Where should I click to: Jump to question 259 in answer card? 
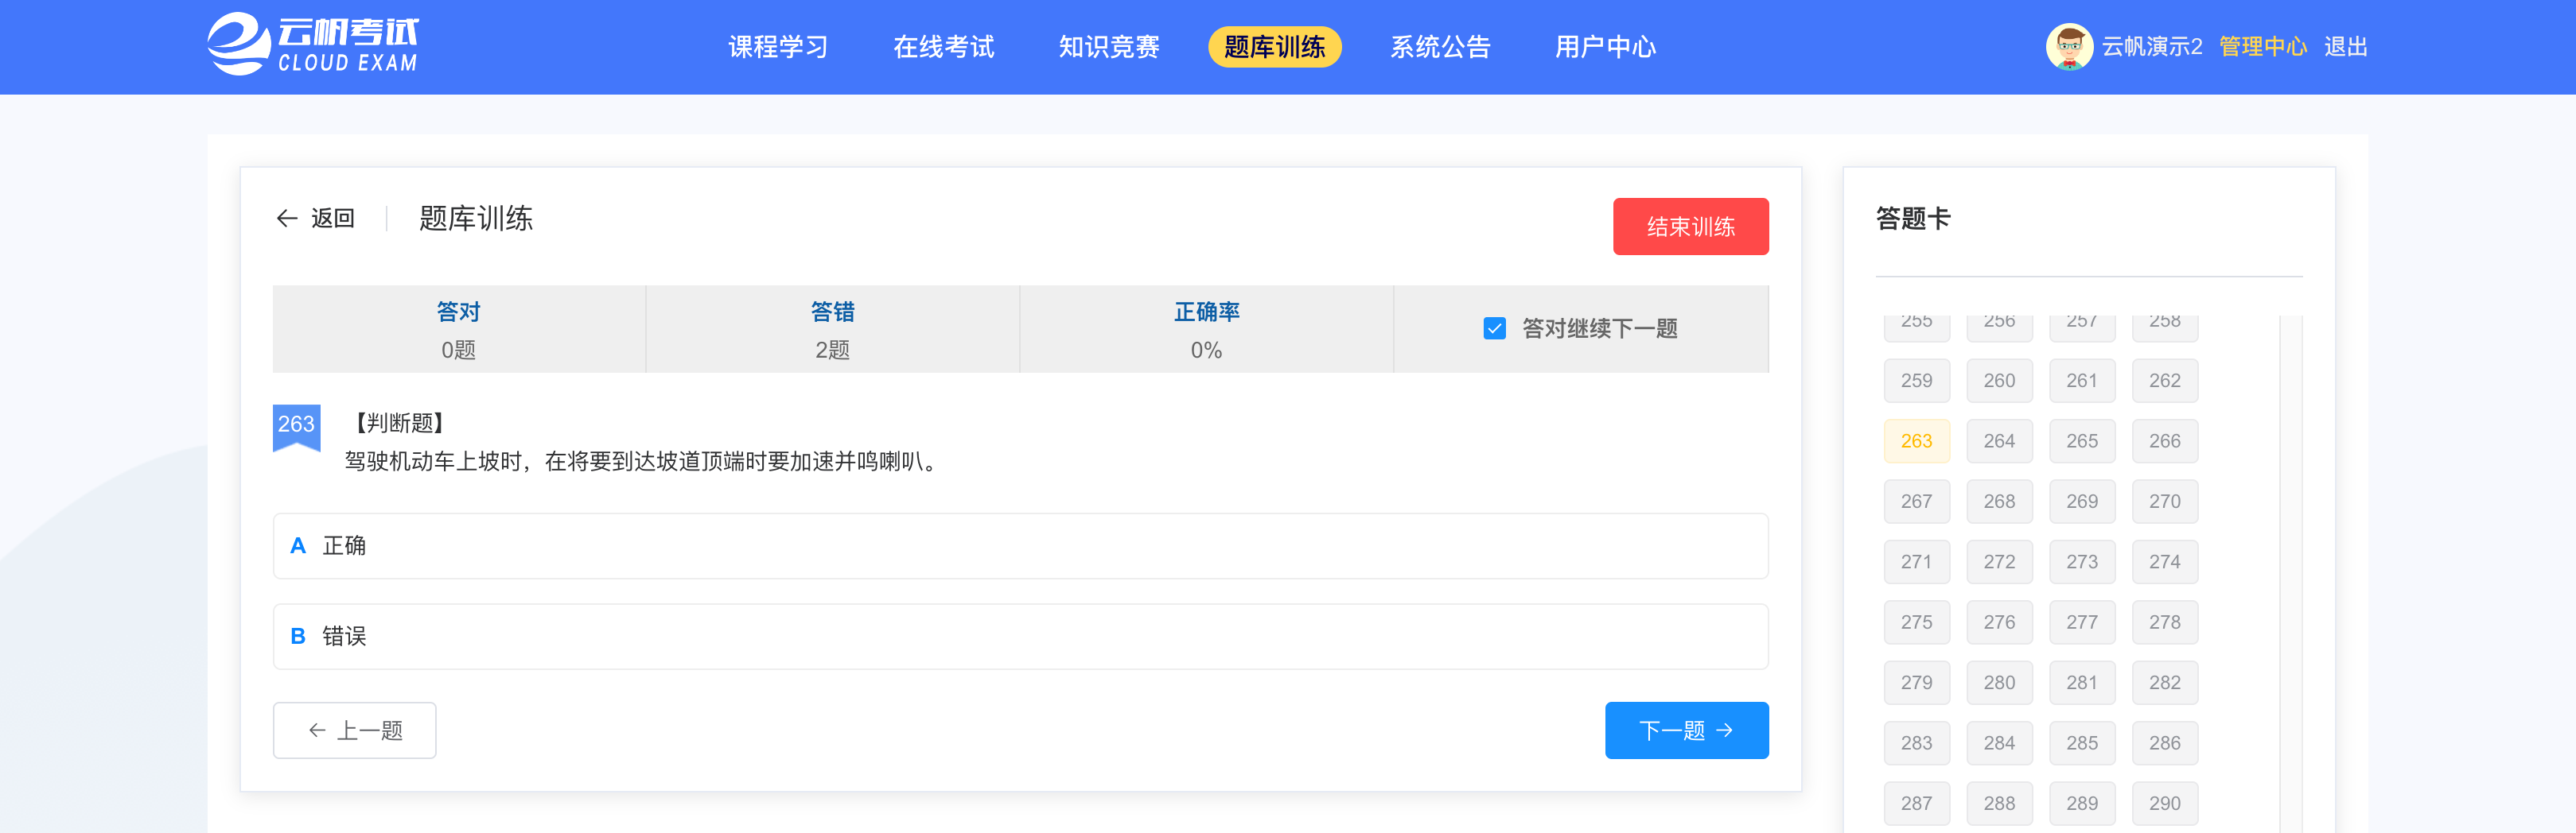pyautogui.click(x=1916, y=381)
